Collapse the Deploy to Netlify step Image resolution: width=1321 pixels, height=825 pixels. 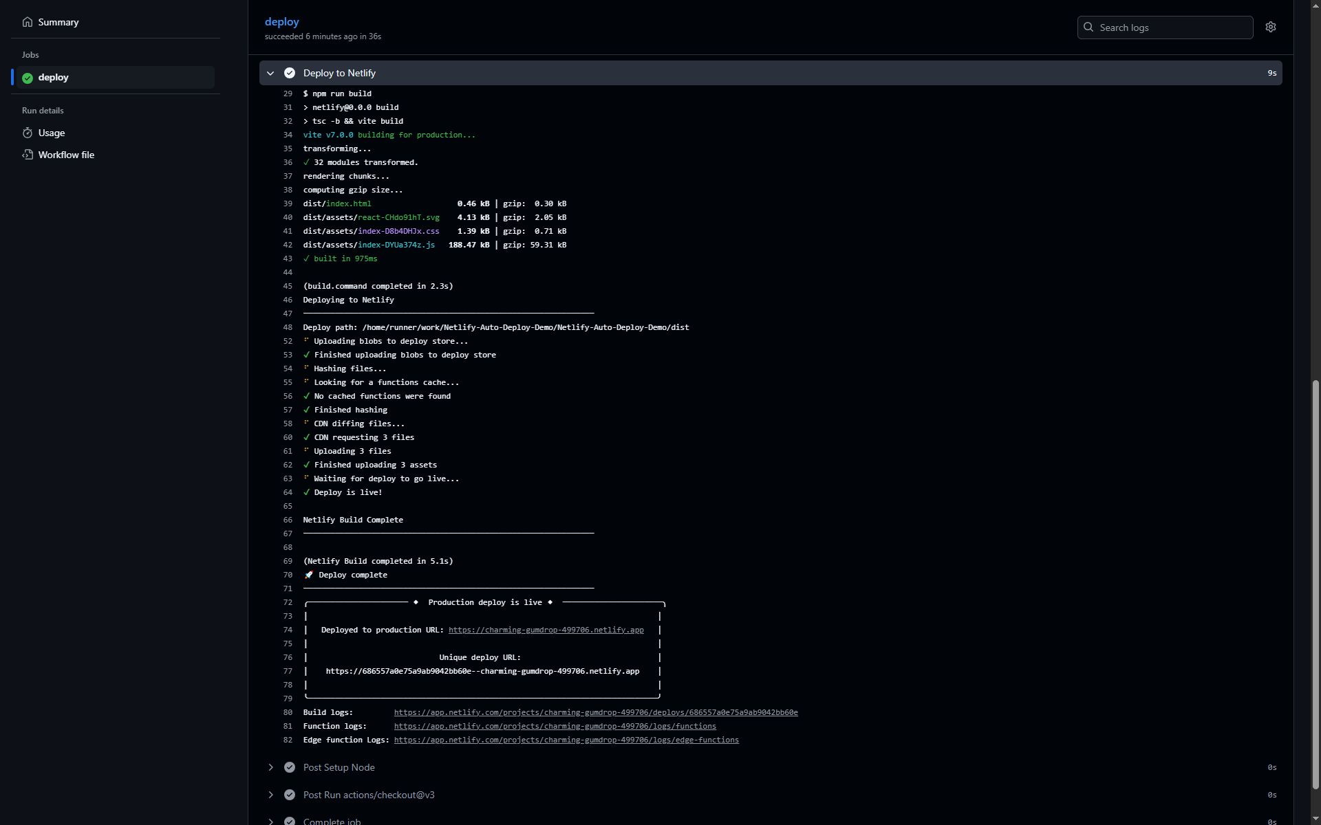(270, 73)
